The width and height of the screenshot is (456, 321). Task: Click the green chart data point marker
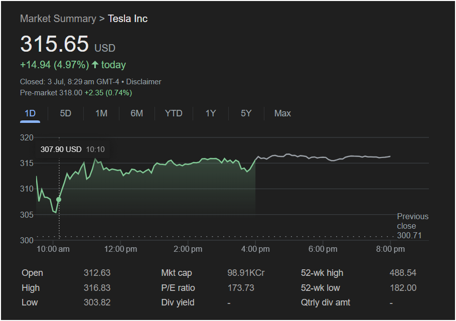click(x=59, y=200)
